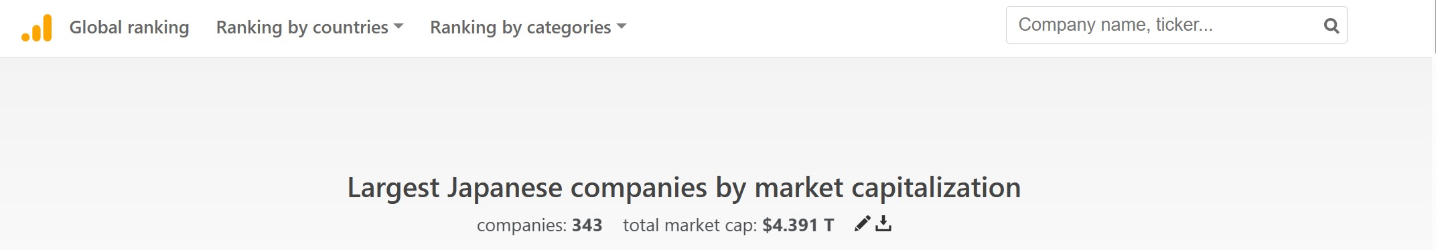This screenshot has height=250, width=1436.
Task: Expand the caret arrow after Ranking by categories
Action: click(621, 27)
